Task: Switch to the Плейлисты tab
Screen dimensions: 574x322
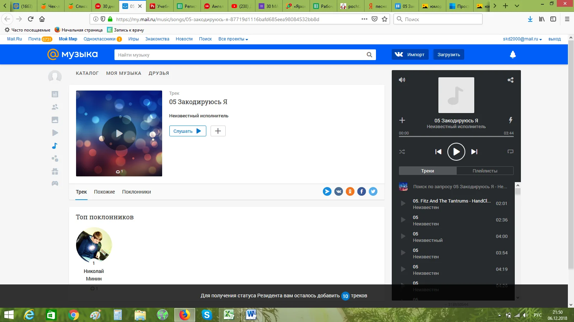Action: coord(485,171)
